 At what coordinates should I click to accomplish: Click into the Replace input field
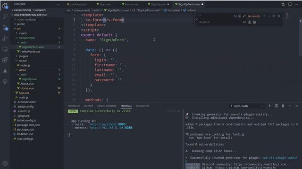click(219, 22)
